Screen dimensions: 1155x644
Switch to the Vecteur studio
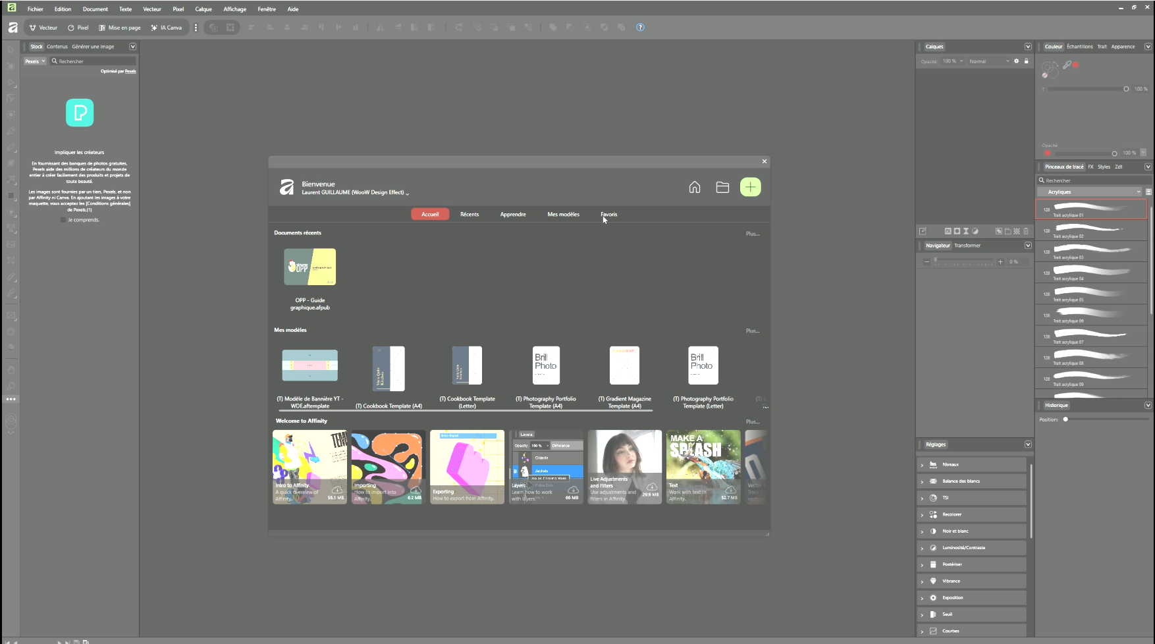pos(43,28)
